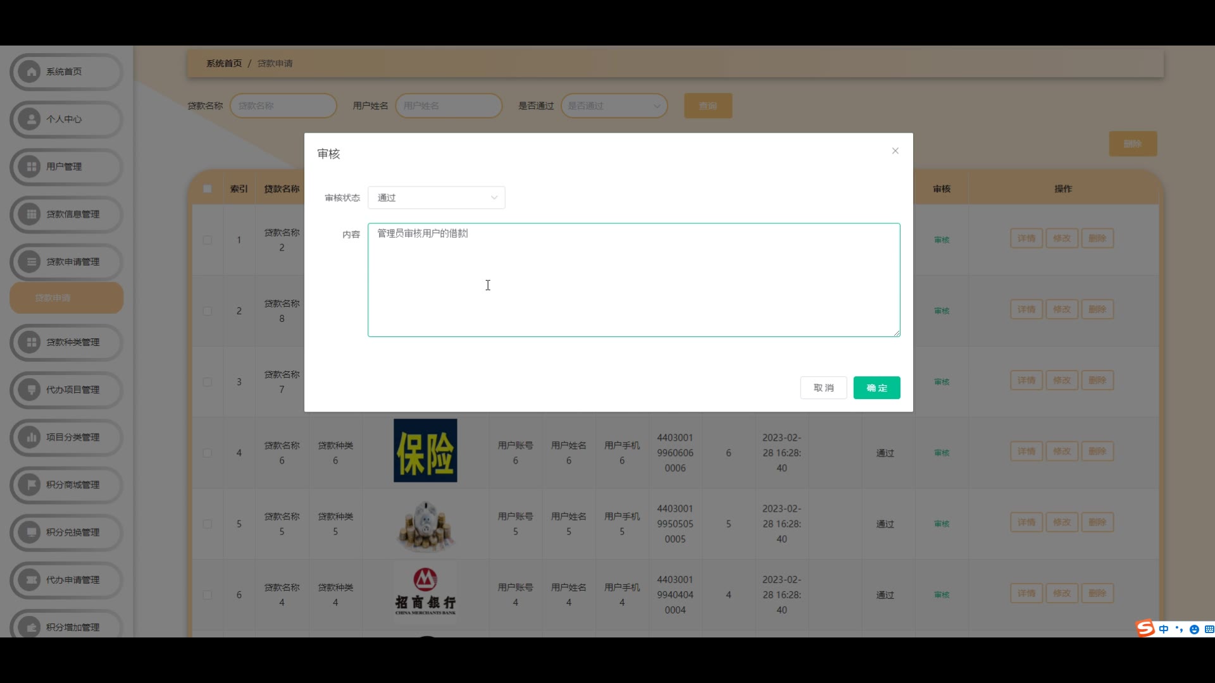Toggle the select-all checkbox in table header
Viewport: 1215px width, 683px height.
coord(208,188)
